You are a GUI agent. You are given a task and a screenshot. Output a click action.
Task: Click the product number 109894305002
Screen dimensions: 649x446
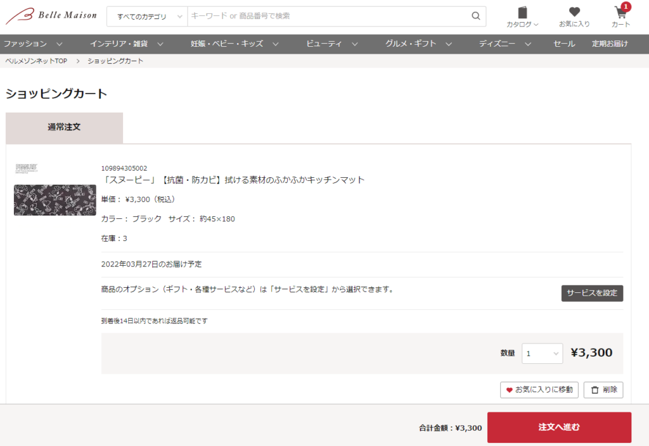pyautogui.click(x=124, y=168)
